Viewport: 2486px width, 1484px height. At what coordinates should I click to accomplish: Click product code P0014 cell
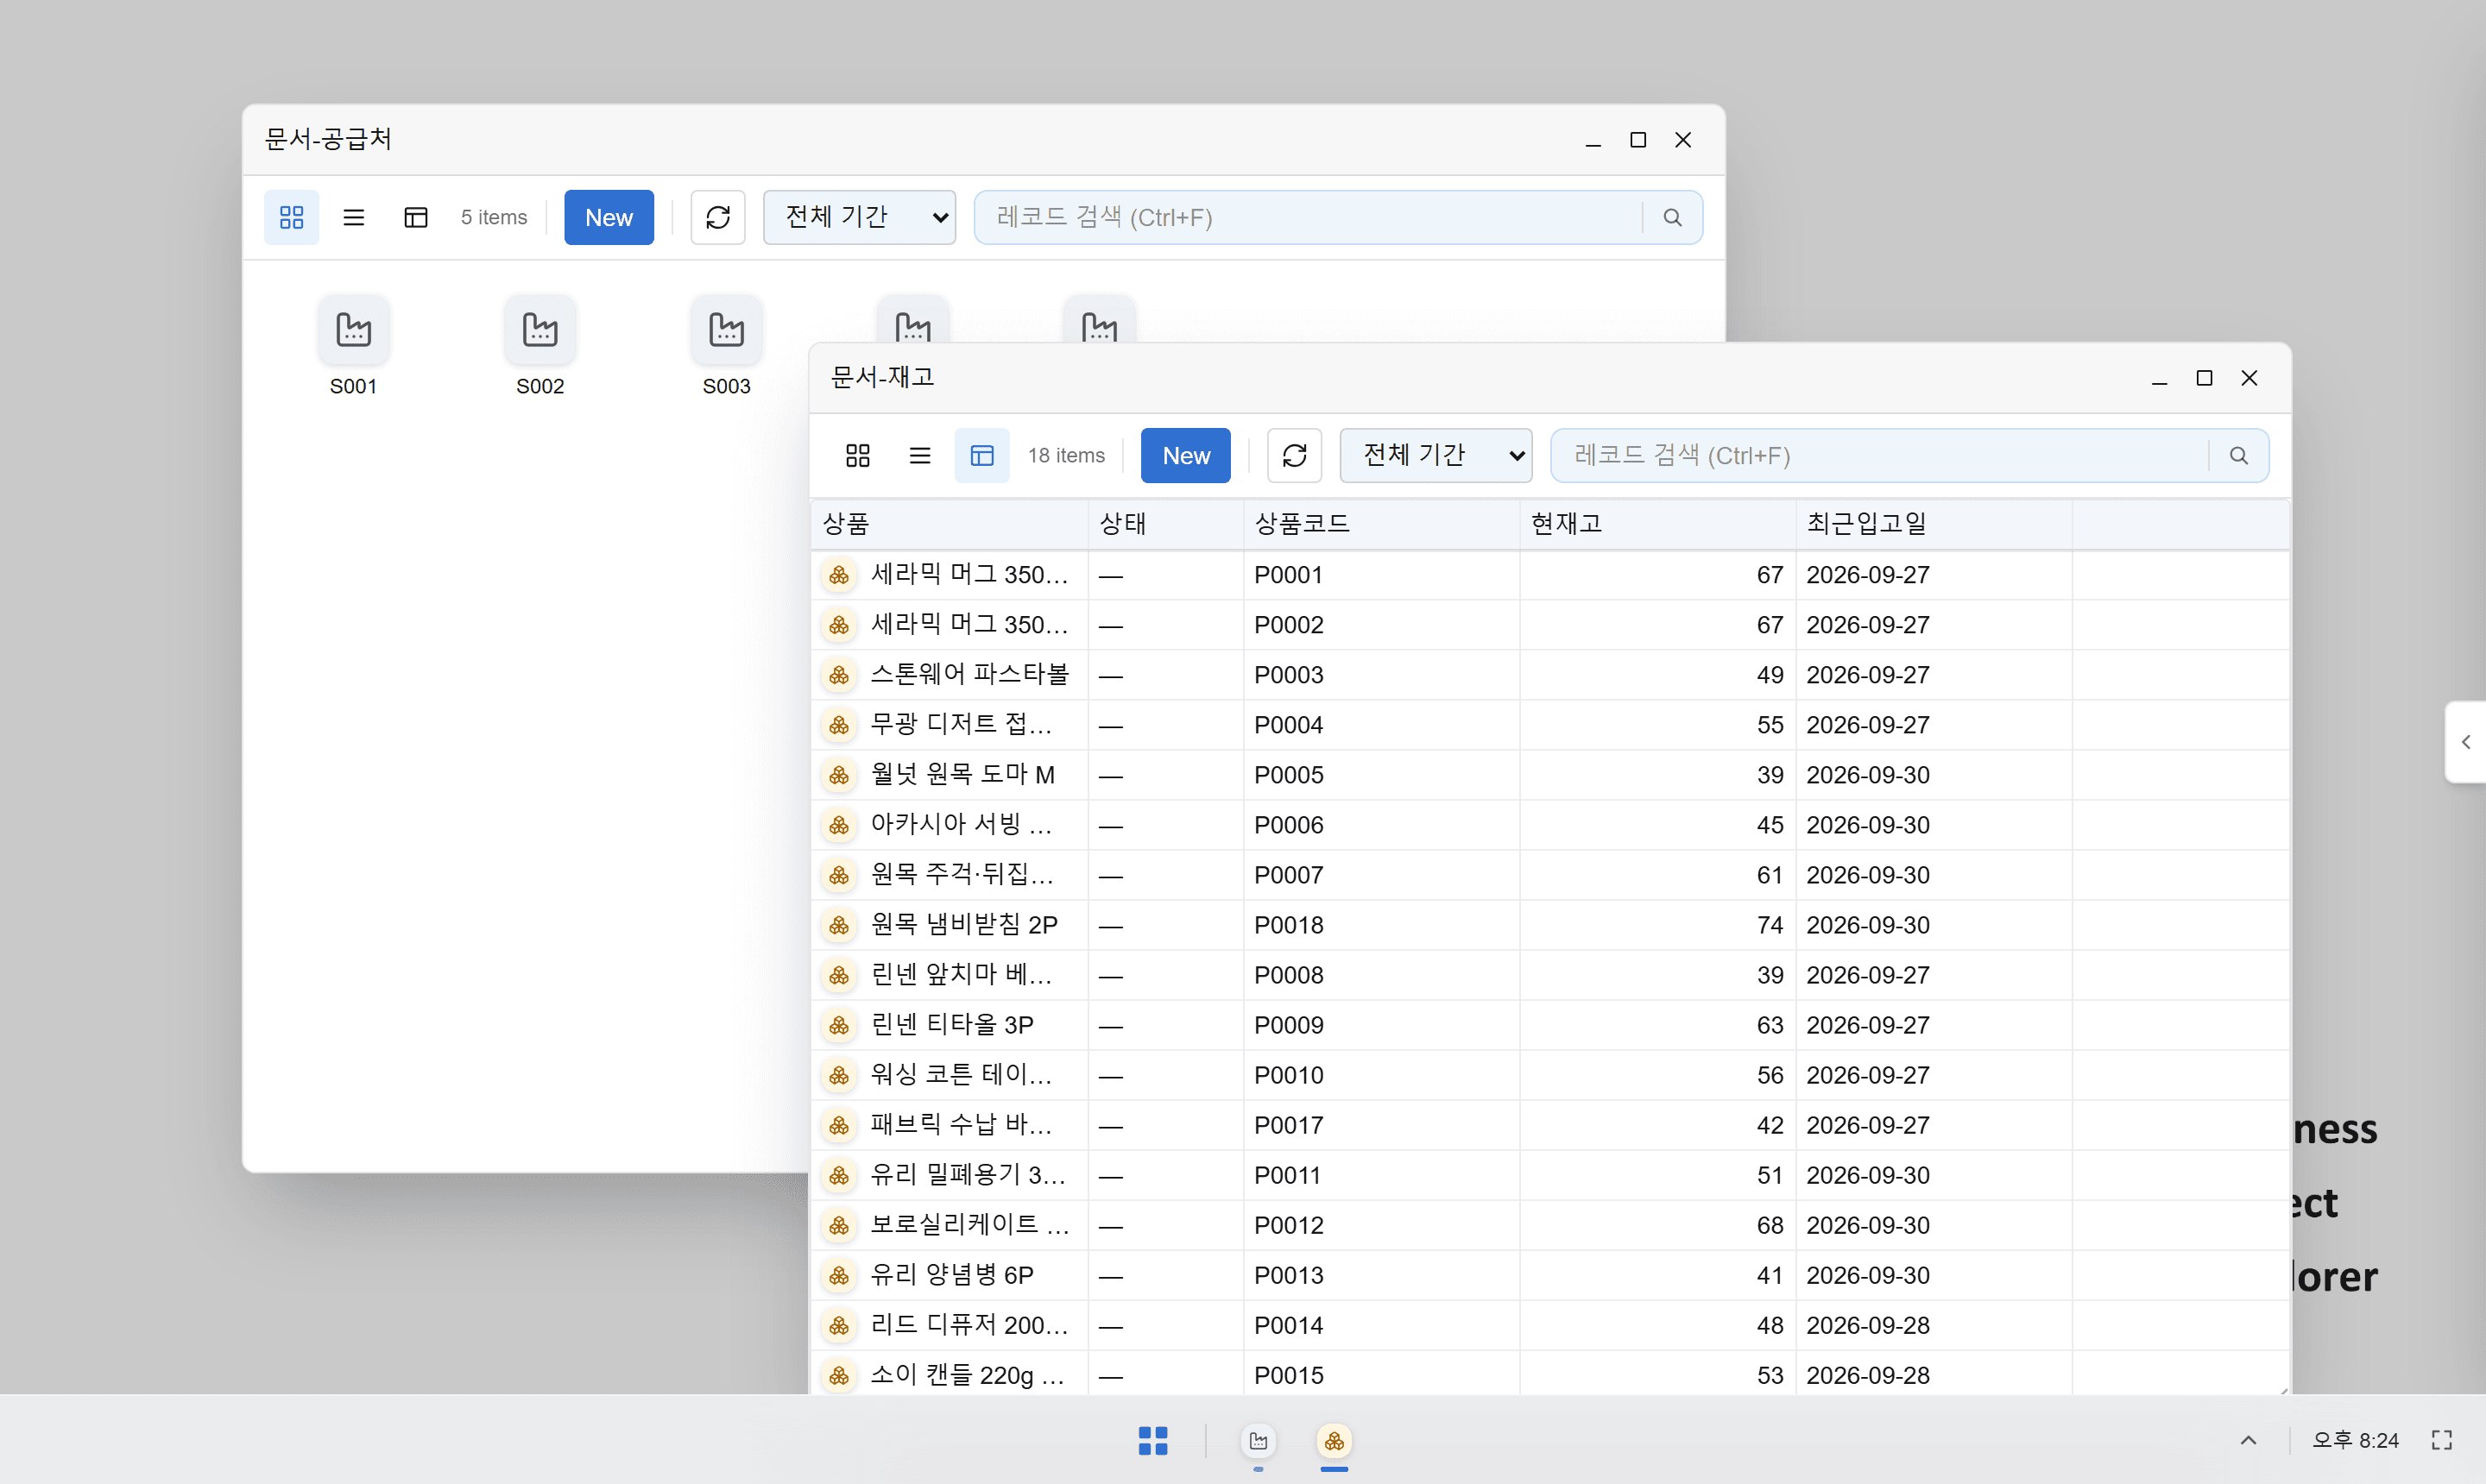[x=1382, y=1325]
